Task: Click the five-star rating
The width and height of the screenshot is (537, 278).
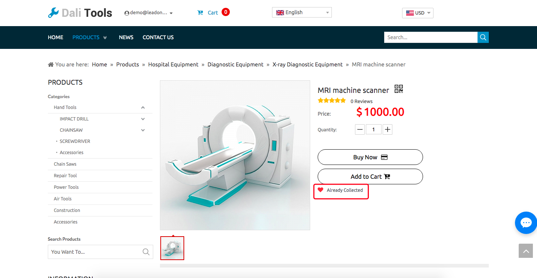Action: click(331, 100)
